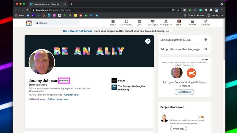The image size is (237, 133).
Task: Open My Network icon
Action: click(x=126, y=21)
